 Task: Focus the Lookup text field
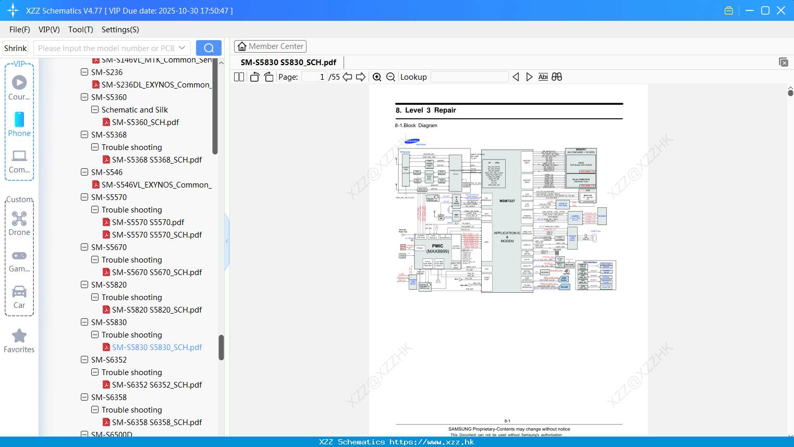pyautogui.click(x=469, y=77)
